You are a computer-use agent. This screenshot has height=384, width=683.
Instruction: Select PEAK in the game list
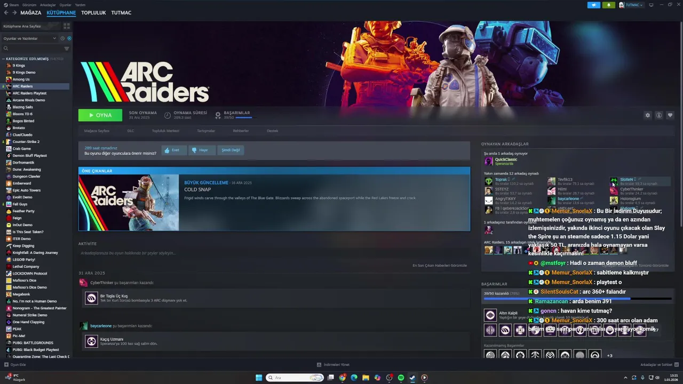(17, 329)
